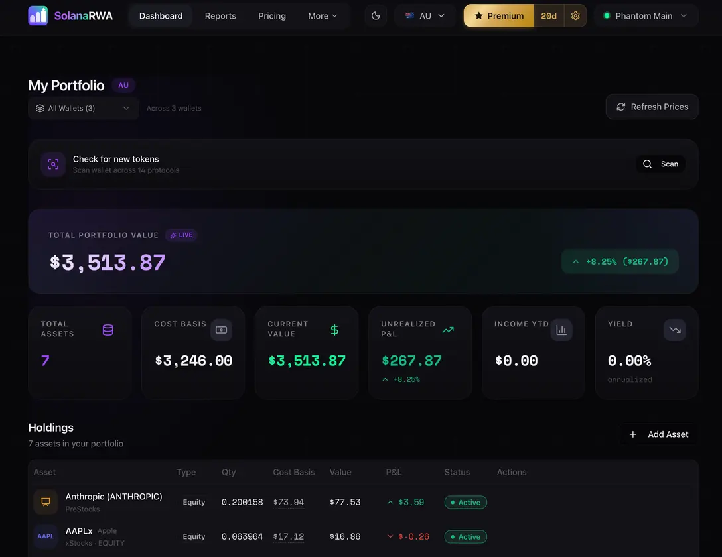Click the scan wallet icon tile

click(53, 164)
